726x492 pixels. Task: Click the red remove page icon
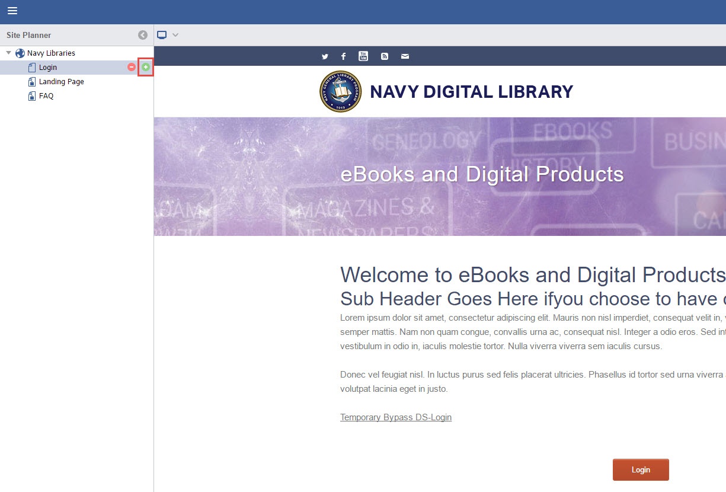click(x=132, y=68)
